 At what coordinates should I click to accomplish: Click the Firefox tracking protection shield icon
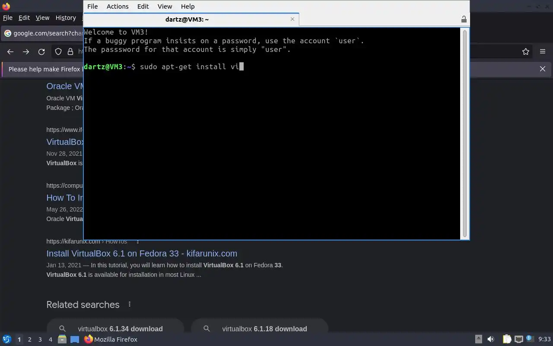58,51
